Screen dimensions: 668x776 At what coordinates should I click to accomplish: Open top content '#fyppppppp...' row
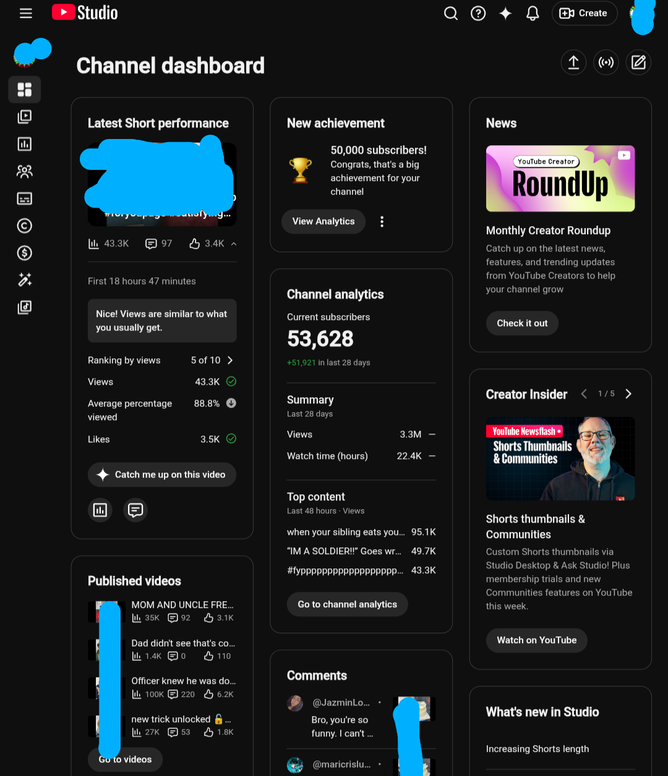(x=361, y=570)
